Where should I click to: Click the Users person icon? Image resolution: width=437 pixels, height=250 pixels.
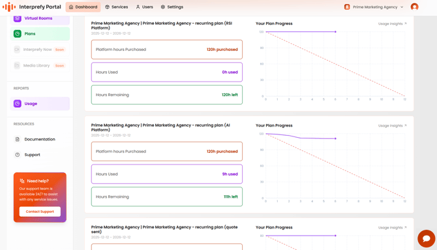pos(138,7)
